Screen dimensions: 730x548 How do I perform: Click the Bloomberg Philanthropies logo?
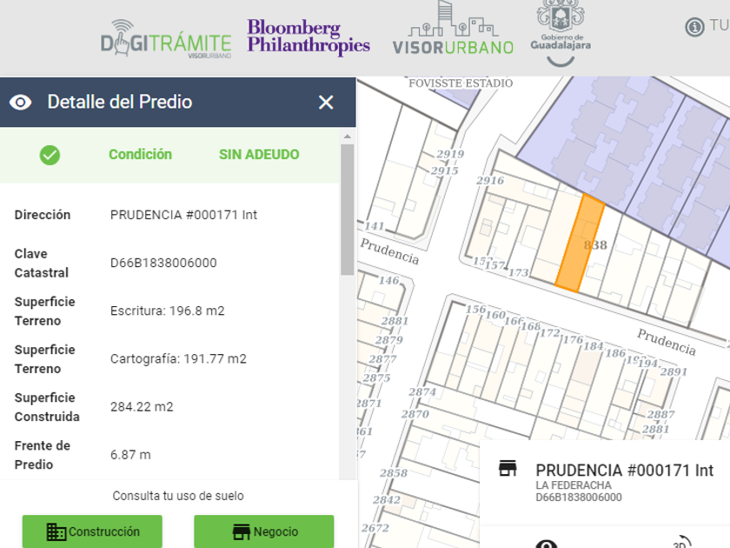(x=309, y=37)
